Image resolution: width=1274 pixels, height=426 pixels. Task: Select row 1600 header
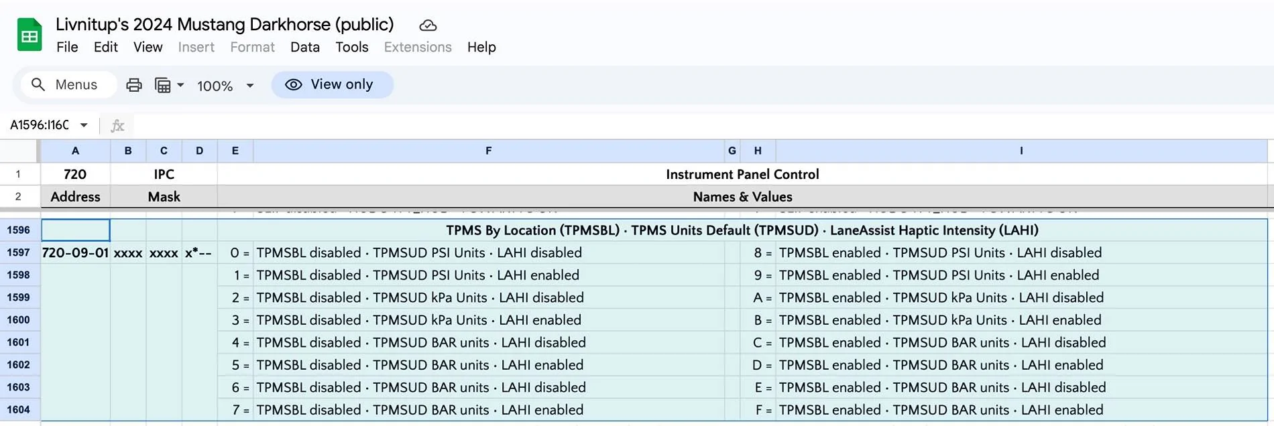19,319
